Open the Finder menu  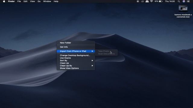[11, 1]
